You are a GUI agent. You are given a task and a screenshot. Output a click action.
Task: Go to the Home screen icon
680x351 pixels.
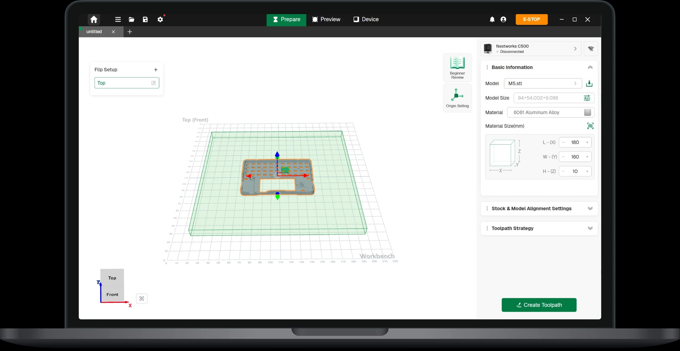pos(94,19)
